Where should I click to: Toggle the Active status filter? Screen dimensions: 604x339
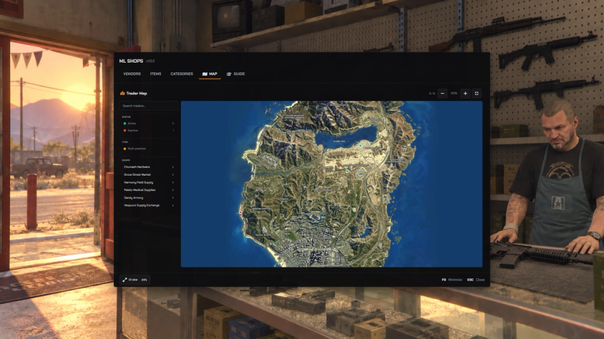(148, 124)
